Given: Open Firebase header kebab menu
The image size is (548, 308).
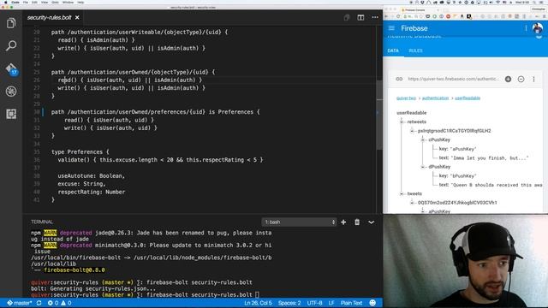Looking at the screenshot, I should point(526,28).
